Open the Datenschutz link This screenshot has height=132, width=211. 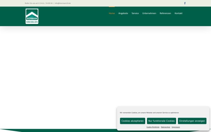click(165, 127)
